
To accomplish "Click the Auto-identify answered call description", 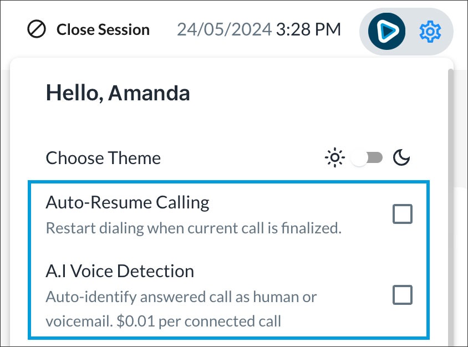I will click(181, 297).
